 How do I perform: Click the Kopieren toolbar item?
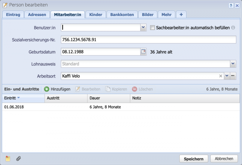tap(116, 89)
